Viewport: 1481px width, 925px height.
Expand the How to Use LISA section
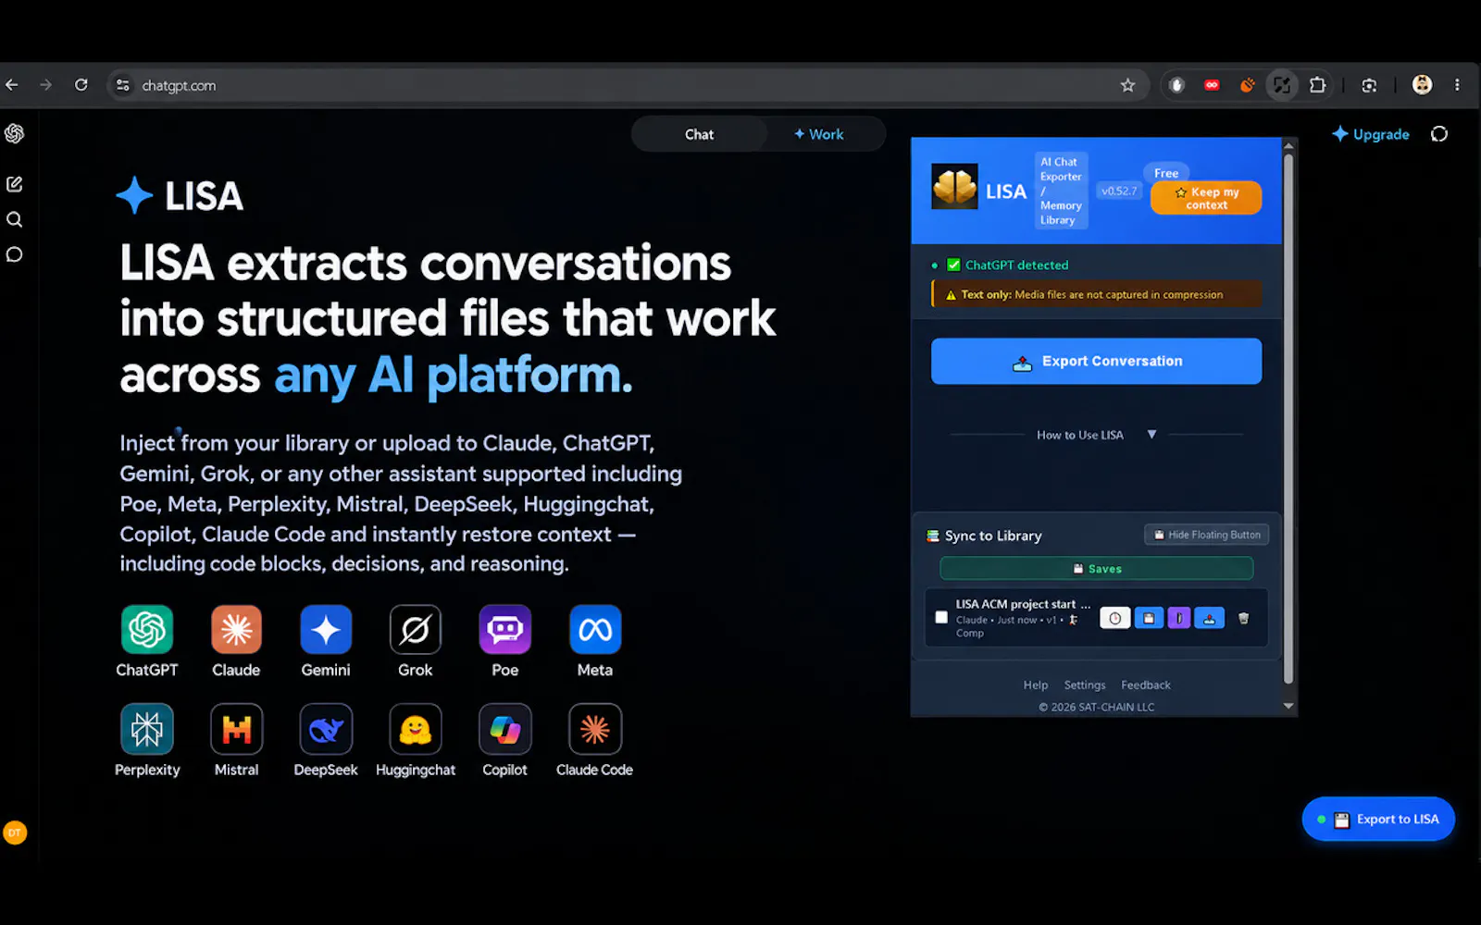tap(1096, 435)
